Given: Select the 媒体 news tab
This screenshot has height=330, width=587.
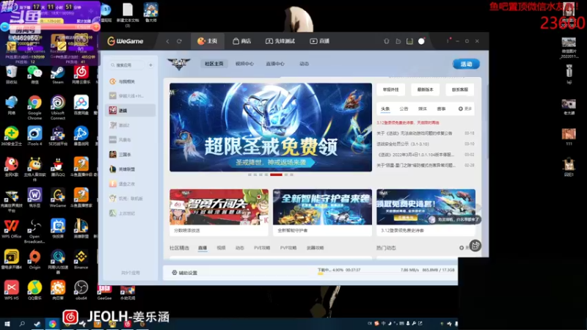Looking at the screenshot, I should 423,109.
